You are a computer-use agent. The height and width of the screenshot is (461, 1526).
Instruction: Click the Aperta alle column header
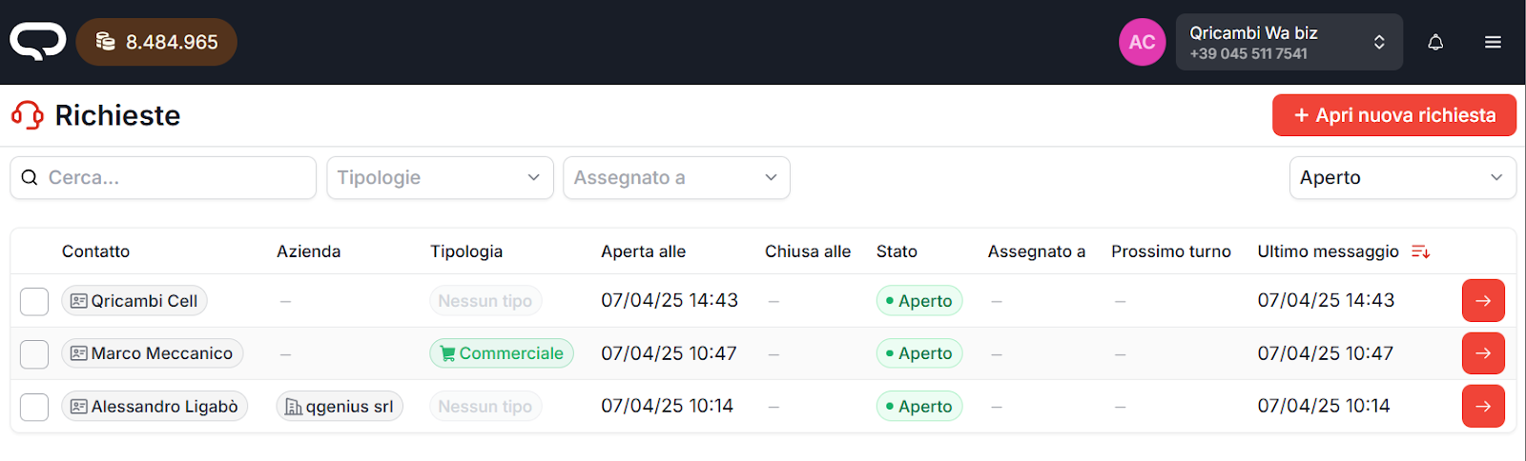coord(643,251)
